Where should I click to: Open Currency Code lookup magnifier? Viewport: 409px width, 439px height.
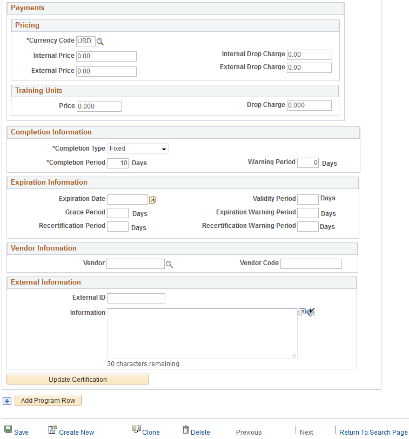100,42
